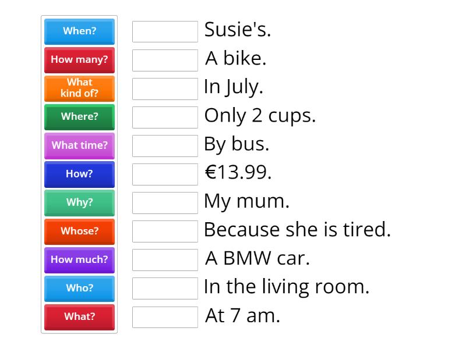Click the "What time?" tile
The height and width of the screenshot is (349, 466).
point(79,145)
